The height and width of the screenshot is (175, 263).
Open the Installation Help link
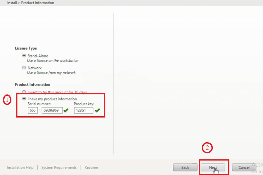(x=20, y=167)
